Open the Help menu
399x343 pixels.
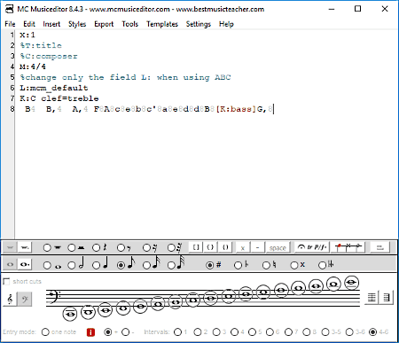tap(226, 24)
